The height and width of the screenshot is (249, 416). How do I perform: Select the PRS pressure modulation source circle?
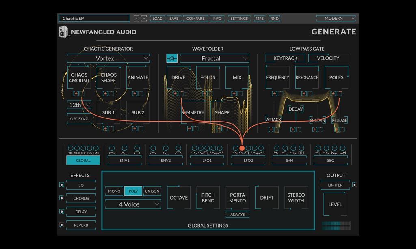point(90,148)
